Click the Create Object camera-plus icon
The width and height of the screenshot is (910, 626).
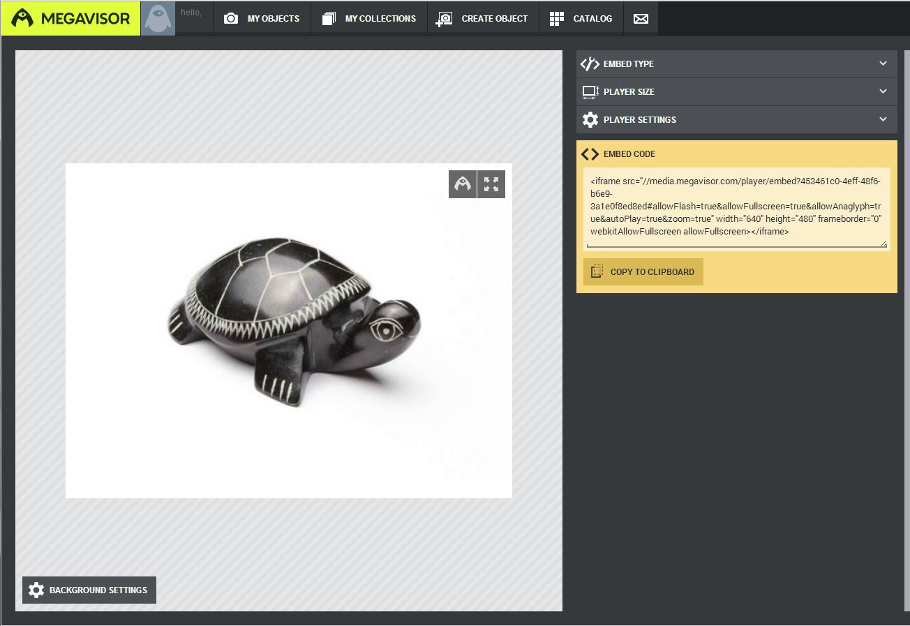click(x=444, y=19)
